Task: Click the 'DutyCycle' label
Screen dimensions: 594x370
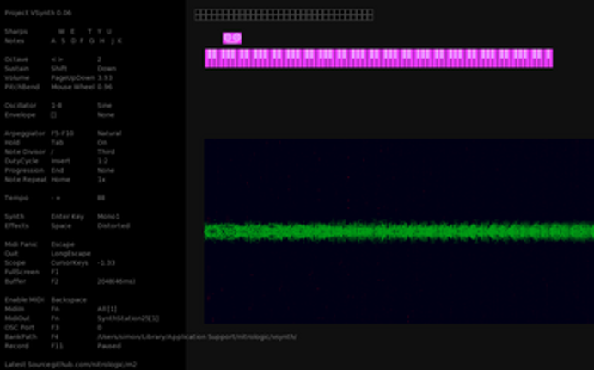Action: click(x=21, y=161)
